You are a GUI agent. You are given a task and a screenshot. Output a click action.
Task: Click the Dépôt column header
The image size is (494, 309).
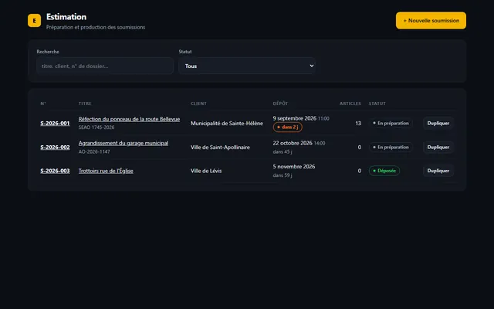(280, 104)
